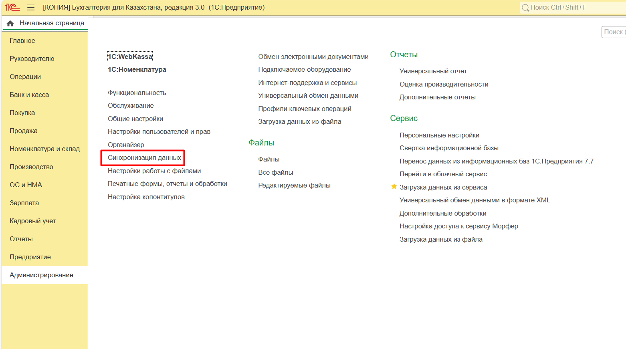626x349 pixels.
Task: Click the magnifier icon in global search
Action: click(525, 8)
